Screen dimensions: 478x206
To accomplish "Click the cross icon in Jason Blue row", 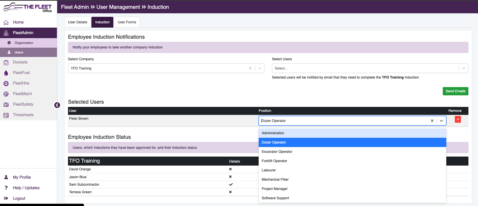I will (230, 177).
